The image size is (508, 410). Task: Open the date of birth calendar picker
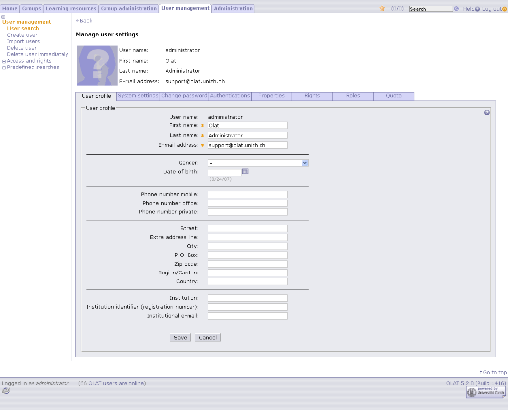point(245,171)
